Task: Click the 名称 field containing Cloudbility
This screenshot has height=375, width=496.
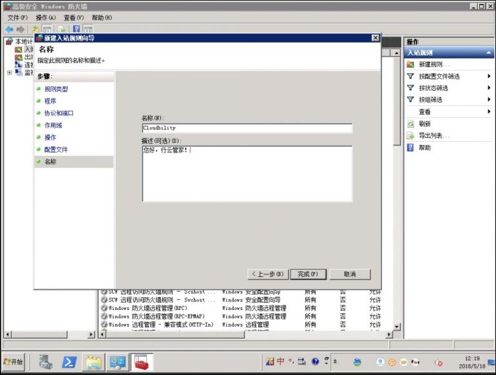Action: point(247,128)
